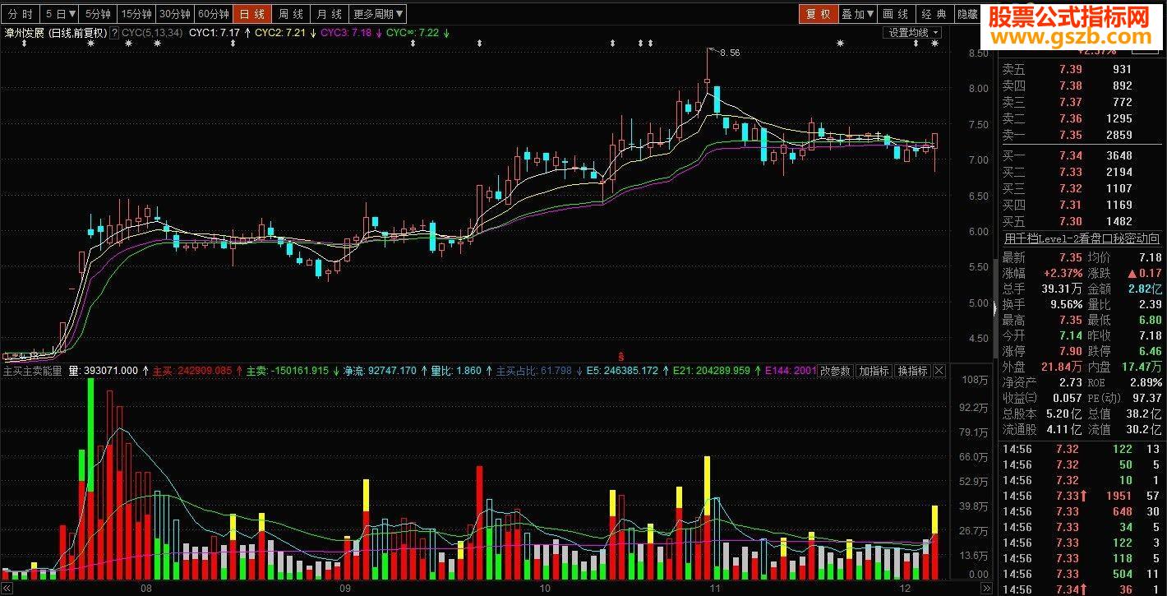Close the 主买主卖能量 indicator panel with the X
This screenshot has height=596, width=1167.
click(x=939, y=371)
